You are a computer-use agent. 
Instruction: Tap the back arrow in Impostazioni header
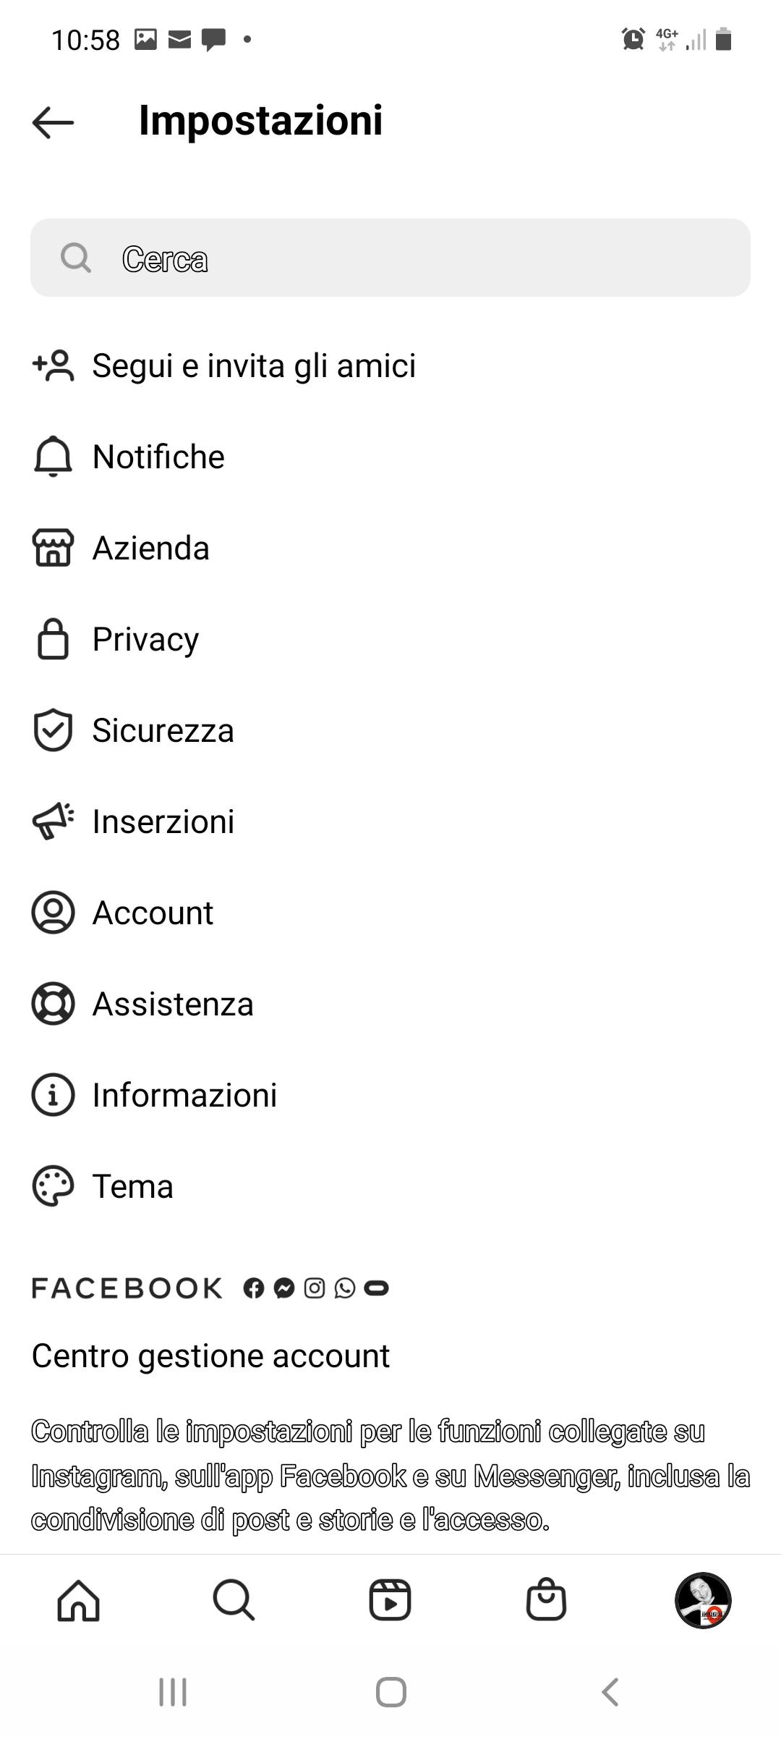(x=53, y=122)
